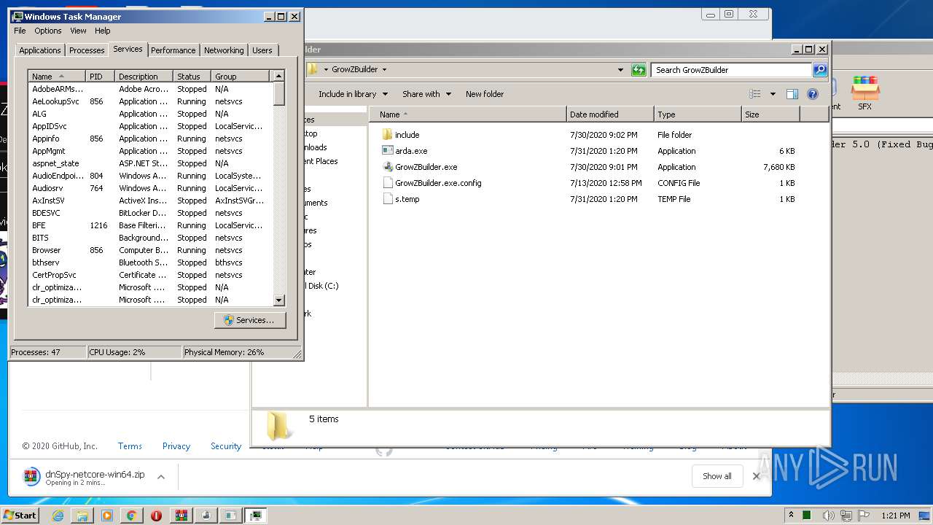Open Task Manager File menu

click(20, 31)
